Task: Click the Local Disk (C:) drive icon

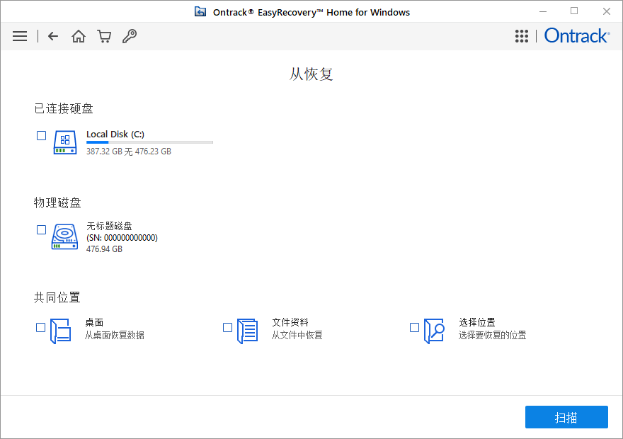Action: tap(65, 142)
